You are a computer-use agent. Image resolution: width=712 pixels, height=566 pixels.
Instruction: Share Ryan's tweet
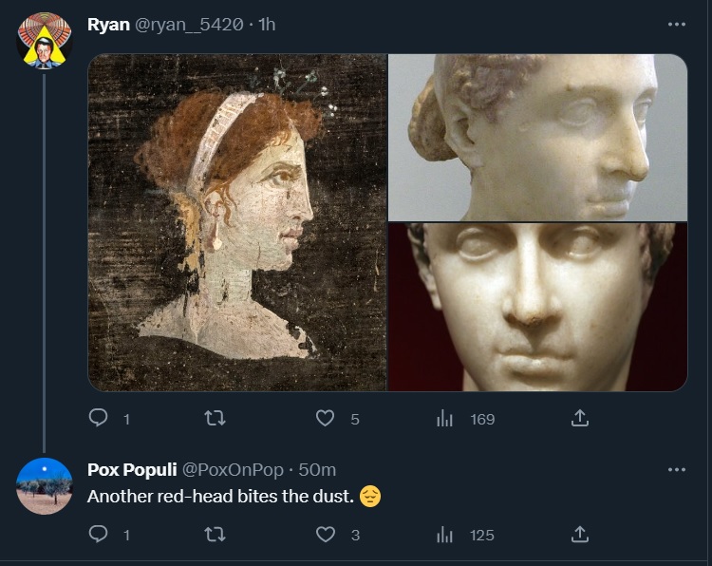pyautogui.click(x=580, y=418)
